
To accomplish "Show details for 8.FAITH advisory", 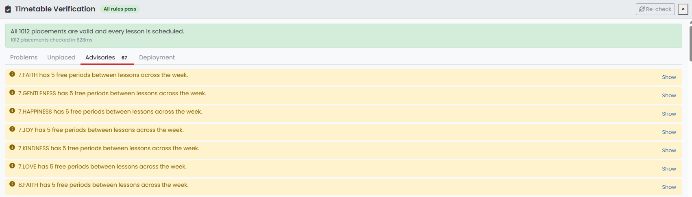I will tap(669, 187).
